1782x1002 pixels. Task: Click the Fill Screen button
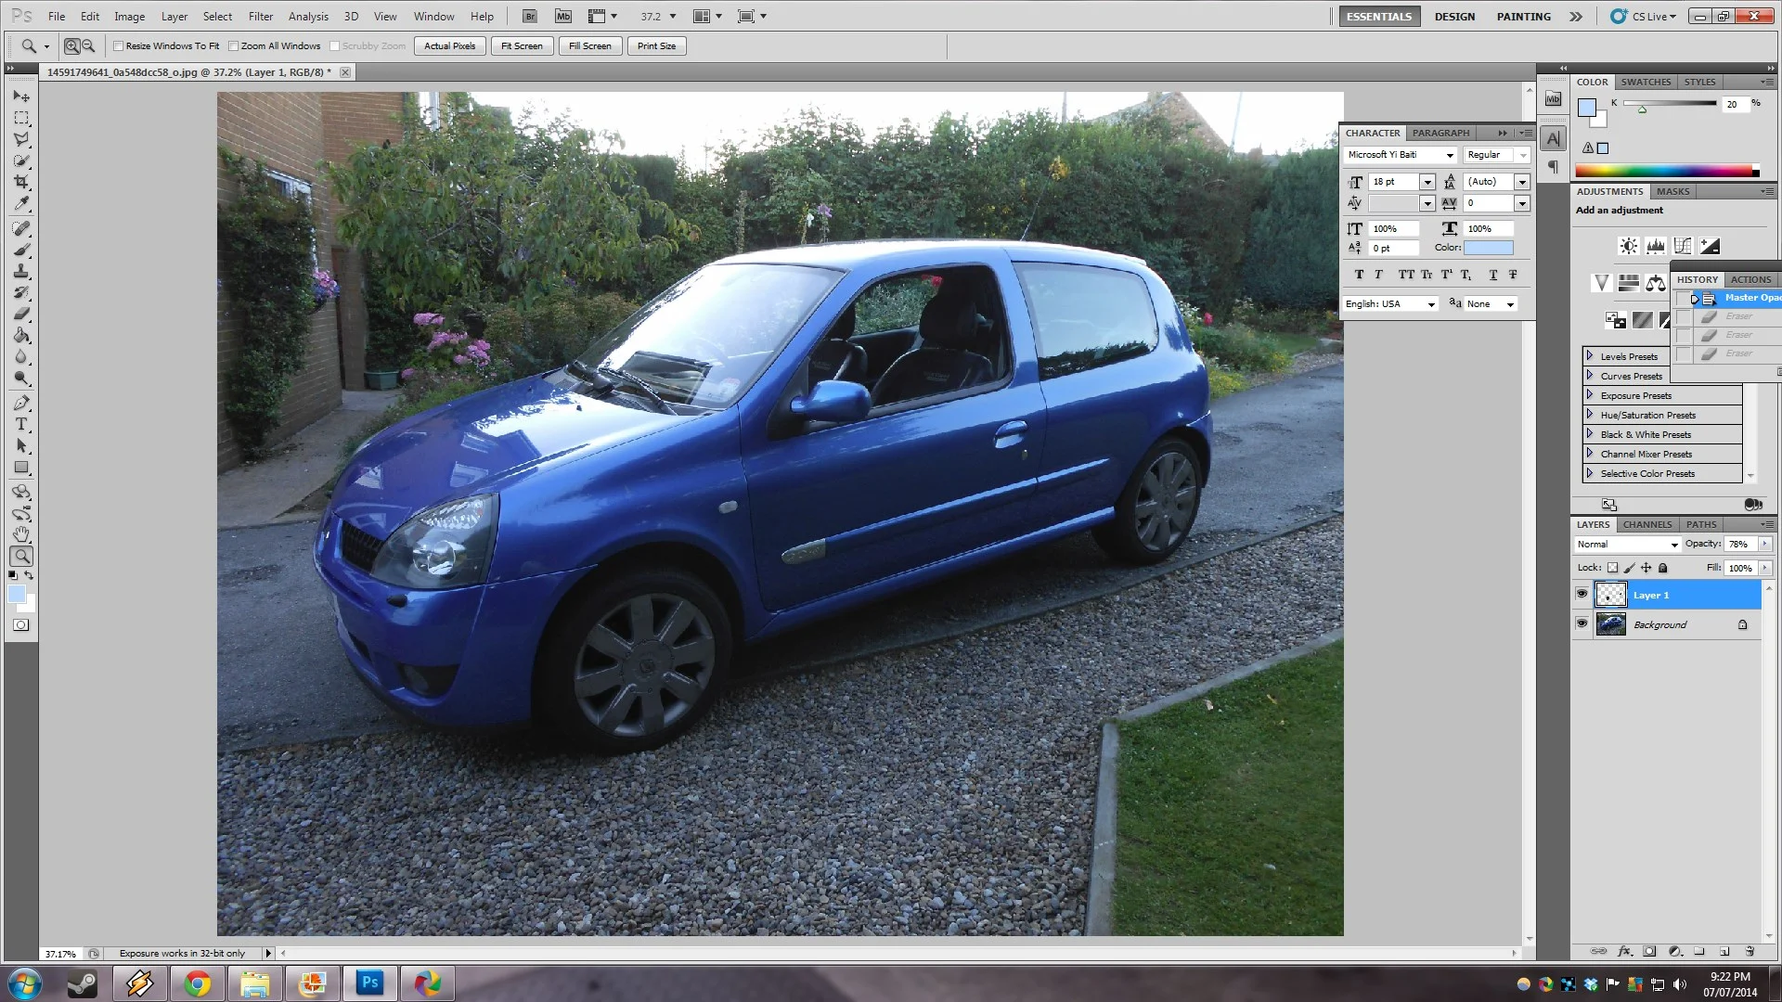point(589,45)
